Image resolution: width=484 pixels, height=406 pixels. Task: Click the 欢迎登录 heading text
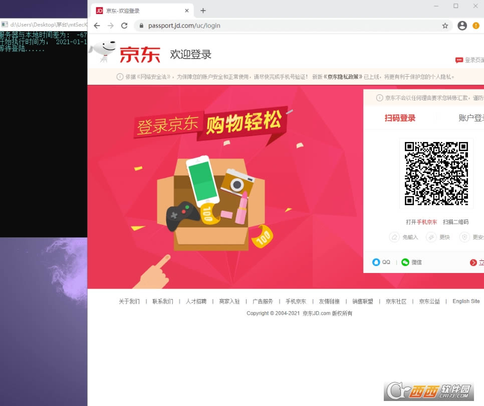[x=190, y=54]
